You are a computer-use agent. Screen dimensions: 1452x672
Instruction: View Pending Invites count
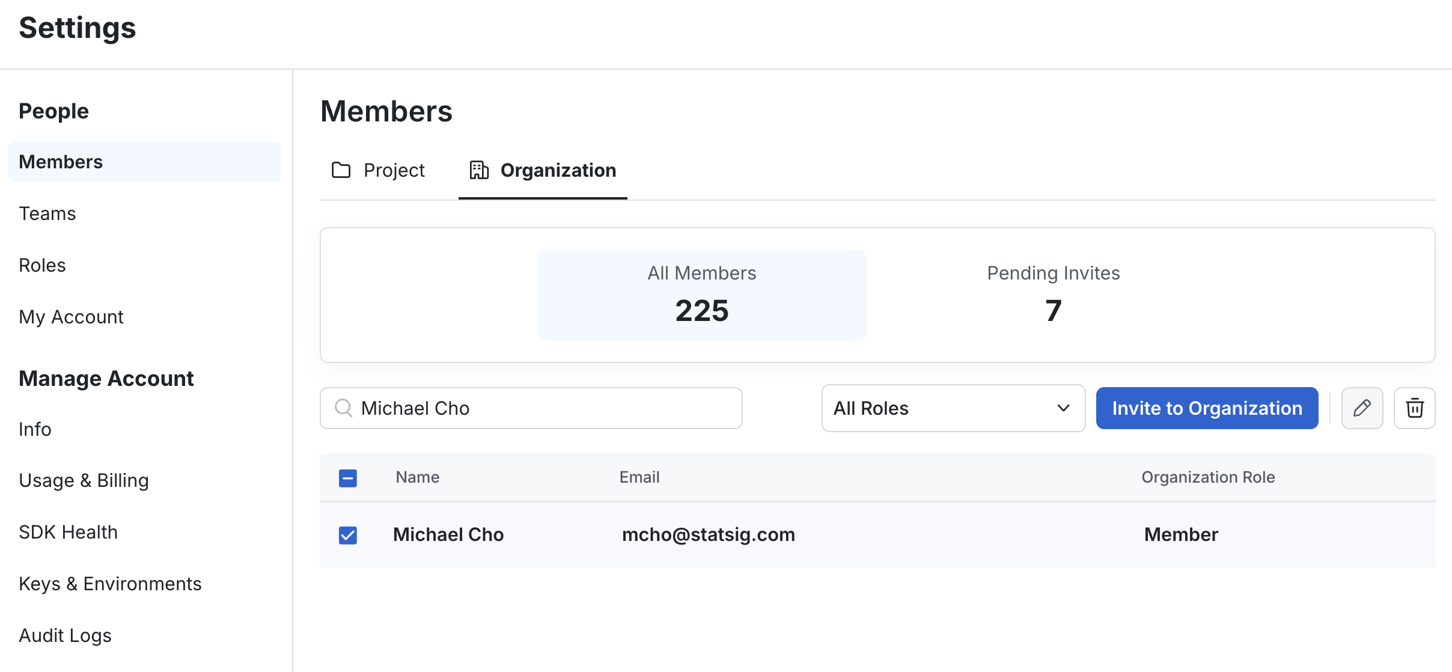point(1052,295)
